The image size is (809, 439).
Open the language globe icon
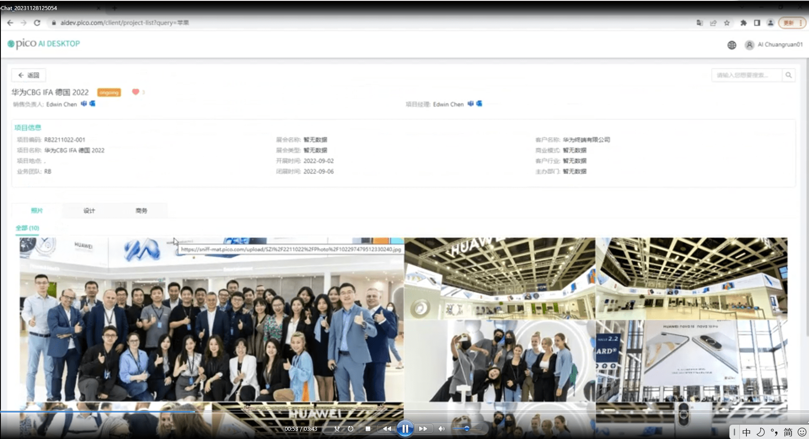pyautogui.click(x=732, y=45)
